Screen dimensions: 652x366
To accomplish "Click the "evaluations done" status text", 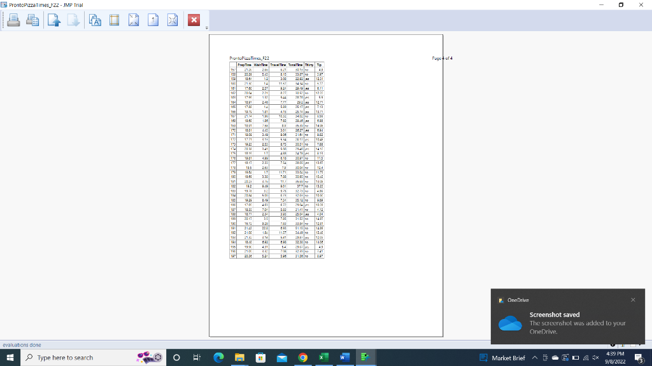I will coord(22,345).
